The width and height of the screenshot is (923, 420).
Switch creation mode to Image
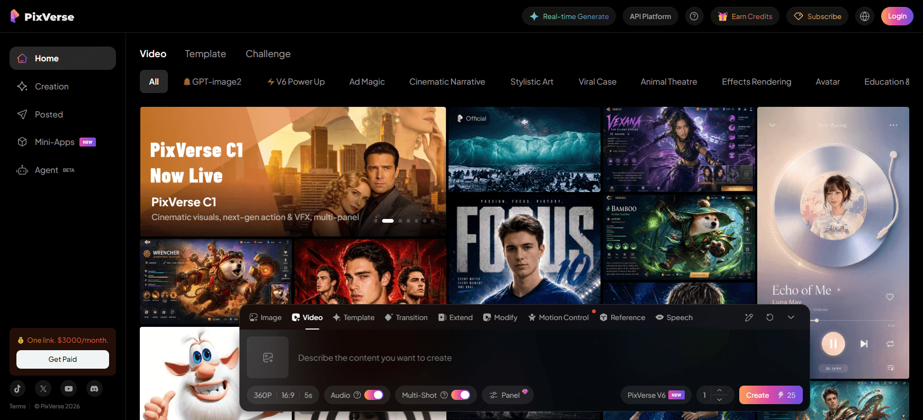(265, 317)
